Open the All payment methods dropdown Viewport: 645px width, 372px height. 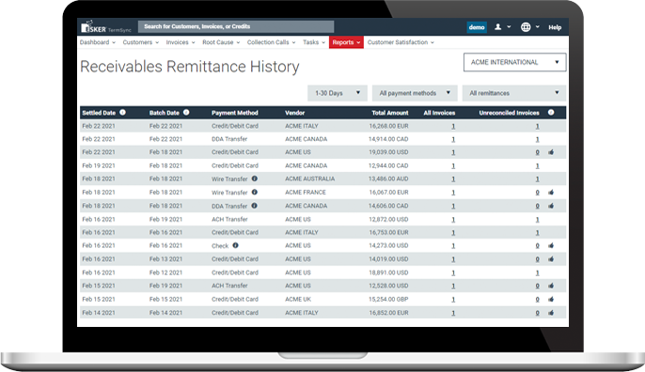415,93
